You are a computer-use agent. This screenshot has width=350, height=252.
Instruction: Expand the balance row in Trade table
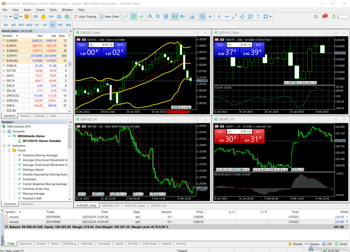coord(6,227)
